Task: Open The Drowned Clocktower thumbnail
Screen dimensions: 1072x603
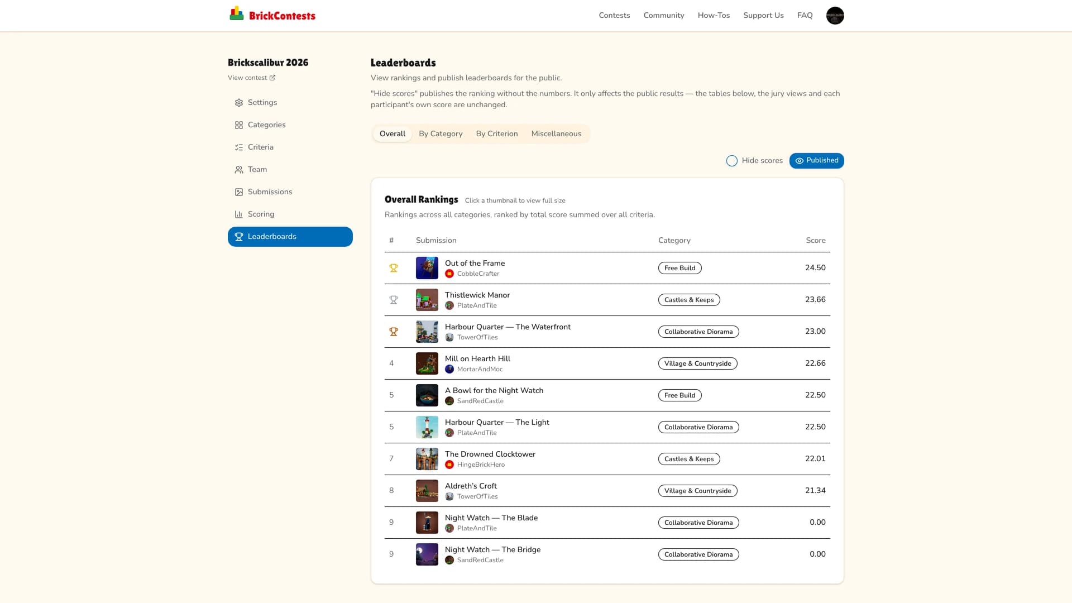Action: (427, 459)
